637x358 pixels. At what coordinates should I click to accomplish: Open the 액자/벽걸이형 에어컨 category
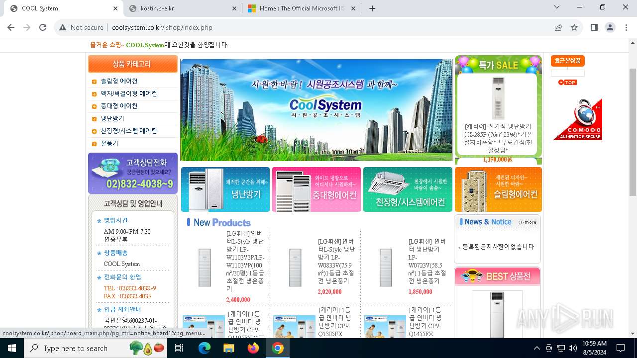128,93
